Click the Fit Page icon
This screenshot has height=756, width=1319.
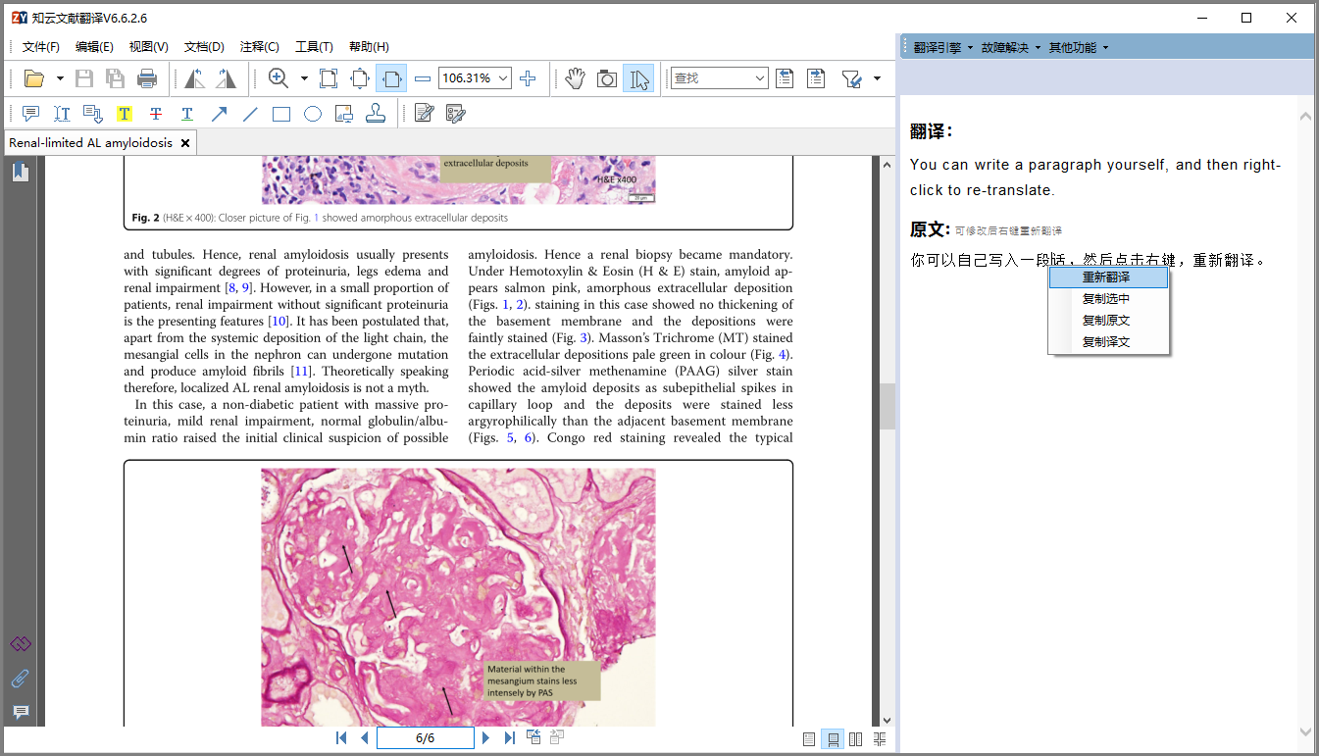pos(329,78)
